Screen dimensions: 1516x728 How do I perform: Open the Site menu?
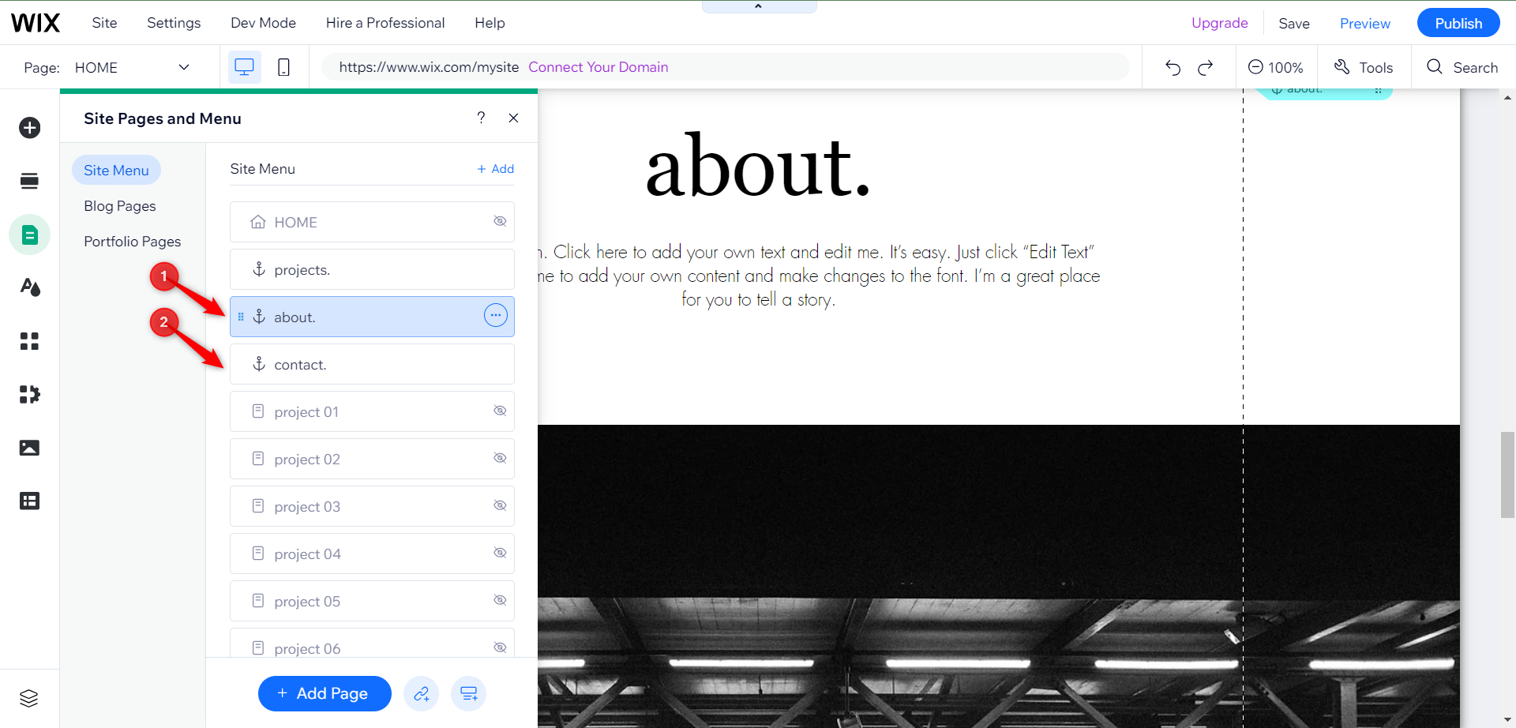(x=104, y=23)
